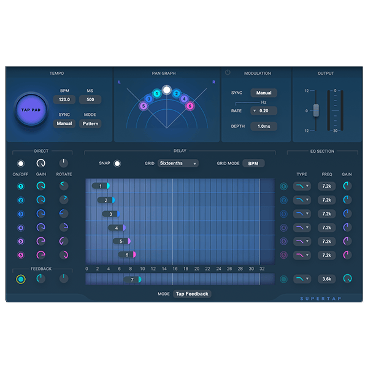The height and width of the screenshot is (368, 368).
Task: Toggle EQ enable for tap 4
Action: coord(284,228)
